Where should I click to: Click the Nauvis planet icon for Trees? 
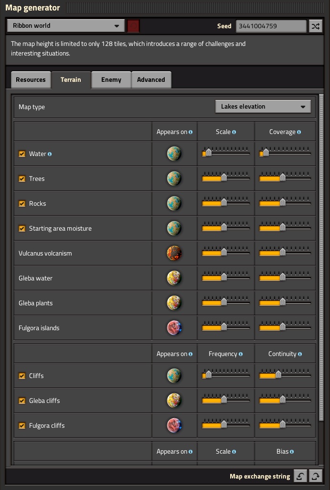click(174, 179)
